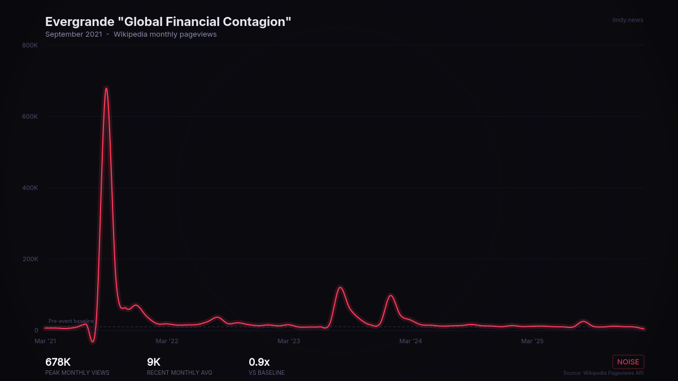Image resolution: width=678 pixels, height=381 pixels.
Task: Click the Mar '23 axis label
Action: (288, 341)
